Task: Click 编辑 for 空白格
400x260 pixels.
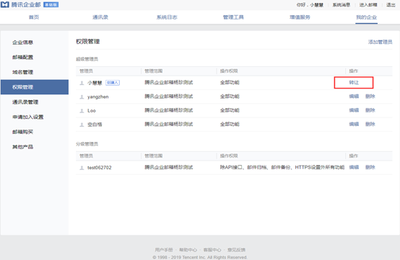Action: pyautogui.click(x=354, y=124)
